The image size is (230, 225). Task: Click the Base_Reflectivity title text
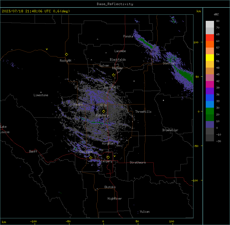[x=115, y=4]
